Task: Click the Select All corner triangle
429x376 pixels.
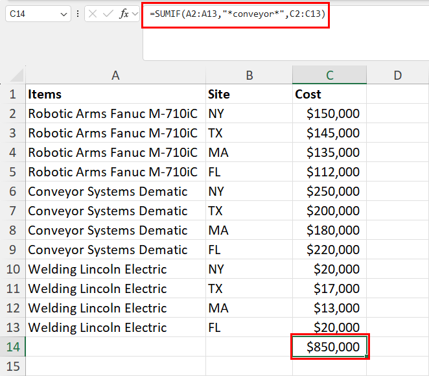Action: tap(16, 76)
